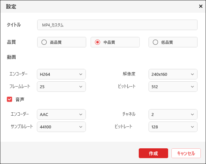Toggle the 音声 checkbox
The image size is (206, 164).
pos(9,99)
